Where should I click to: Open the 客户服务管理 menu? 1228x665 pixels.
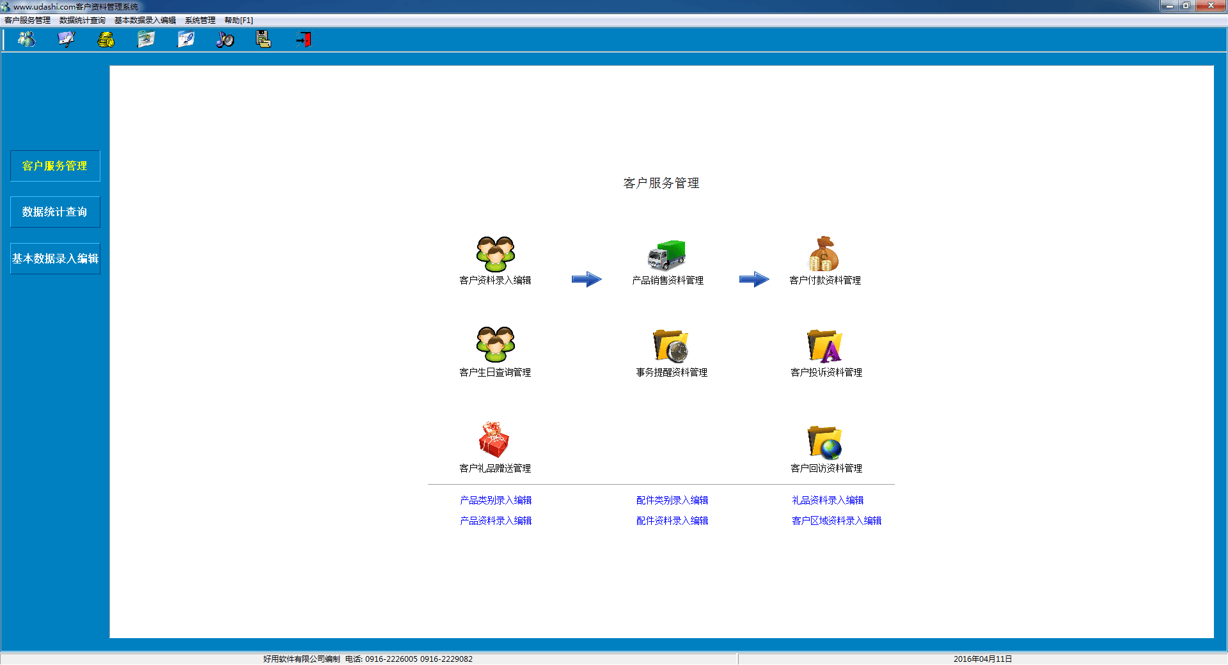point(28,20)
